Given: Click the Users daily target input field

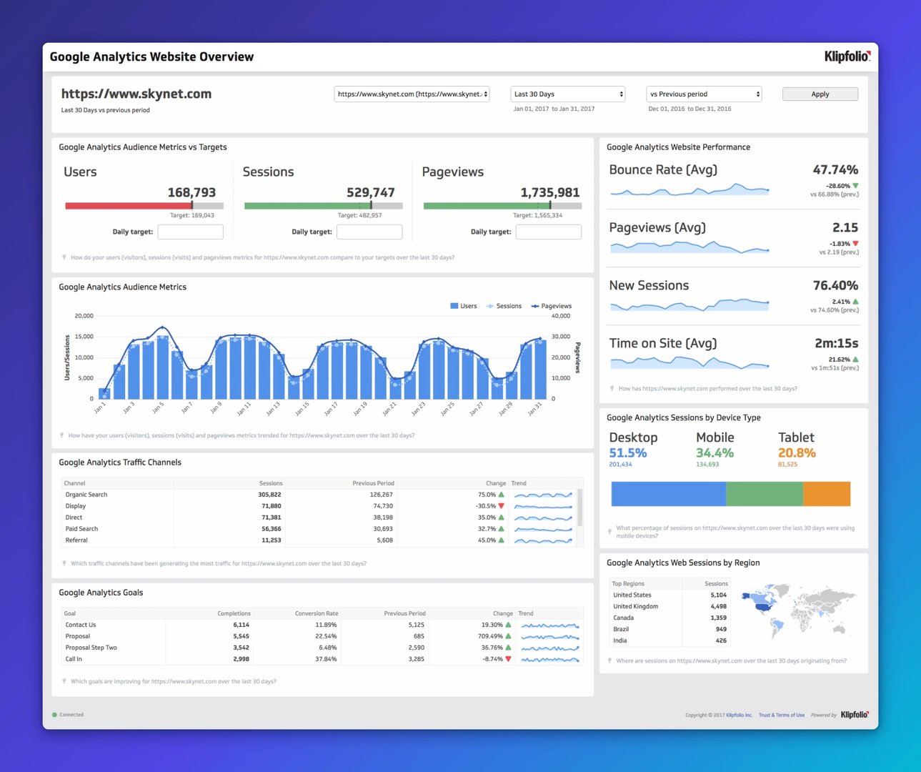Looking at the screenshot, I should [190, 232].
